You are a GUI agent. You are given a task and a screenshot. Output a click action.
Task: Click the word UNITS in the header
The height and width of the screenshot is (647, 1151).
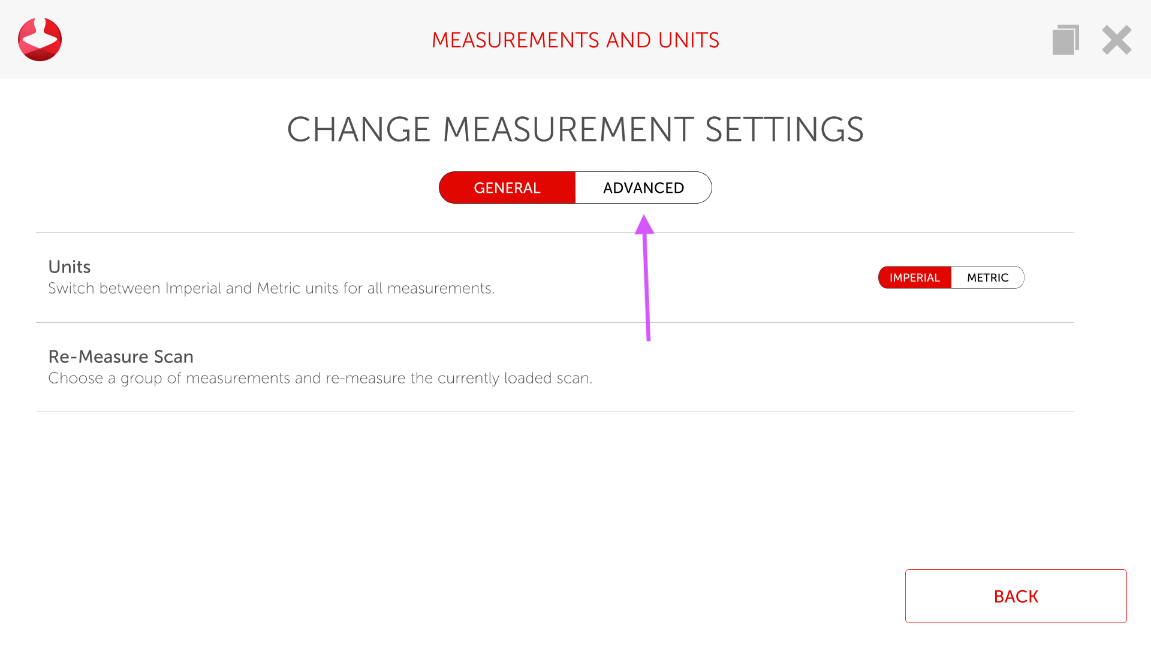(688, 40)
